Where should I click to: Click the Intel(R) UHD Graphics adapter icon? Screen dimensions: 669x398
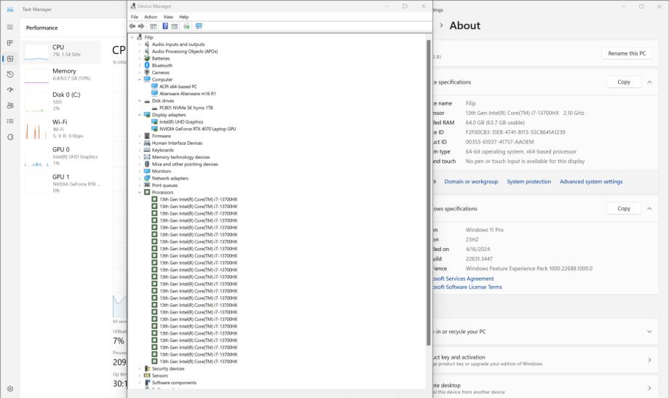pos(154,122)
